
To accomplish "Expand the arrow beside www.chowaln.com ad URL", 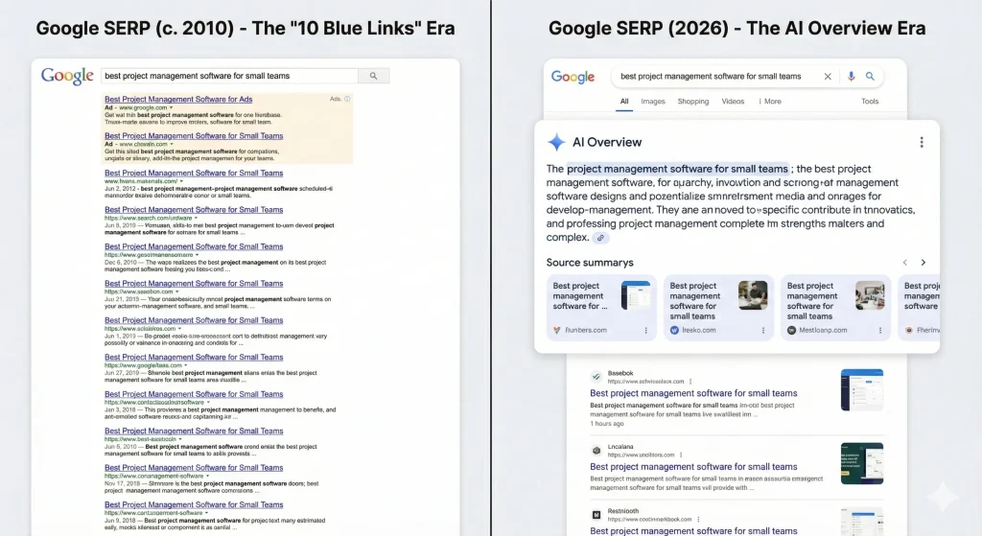I will pos(173,144).
